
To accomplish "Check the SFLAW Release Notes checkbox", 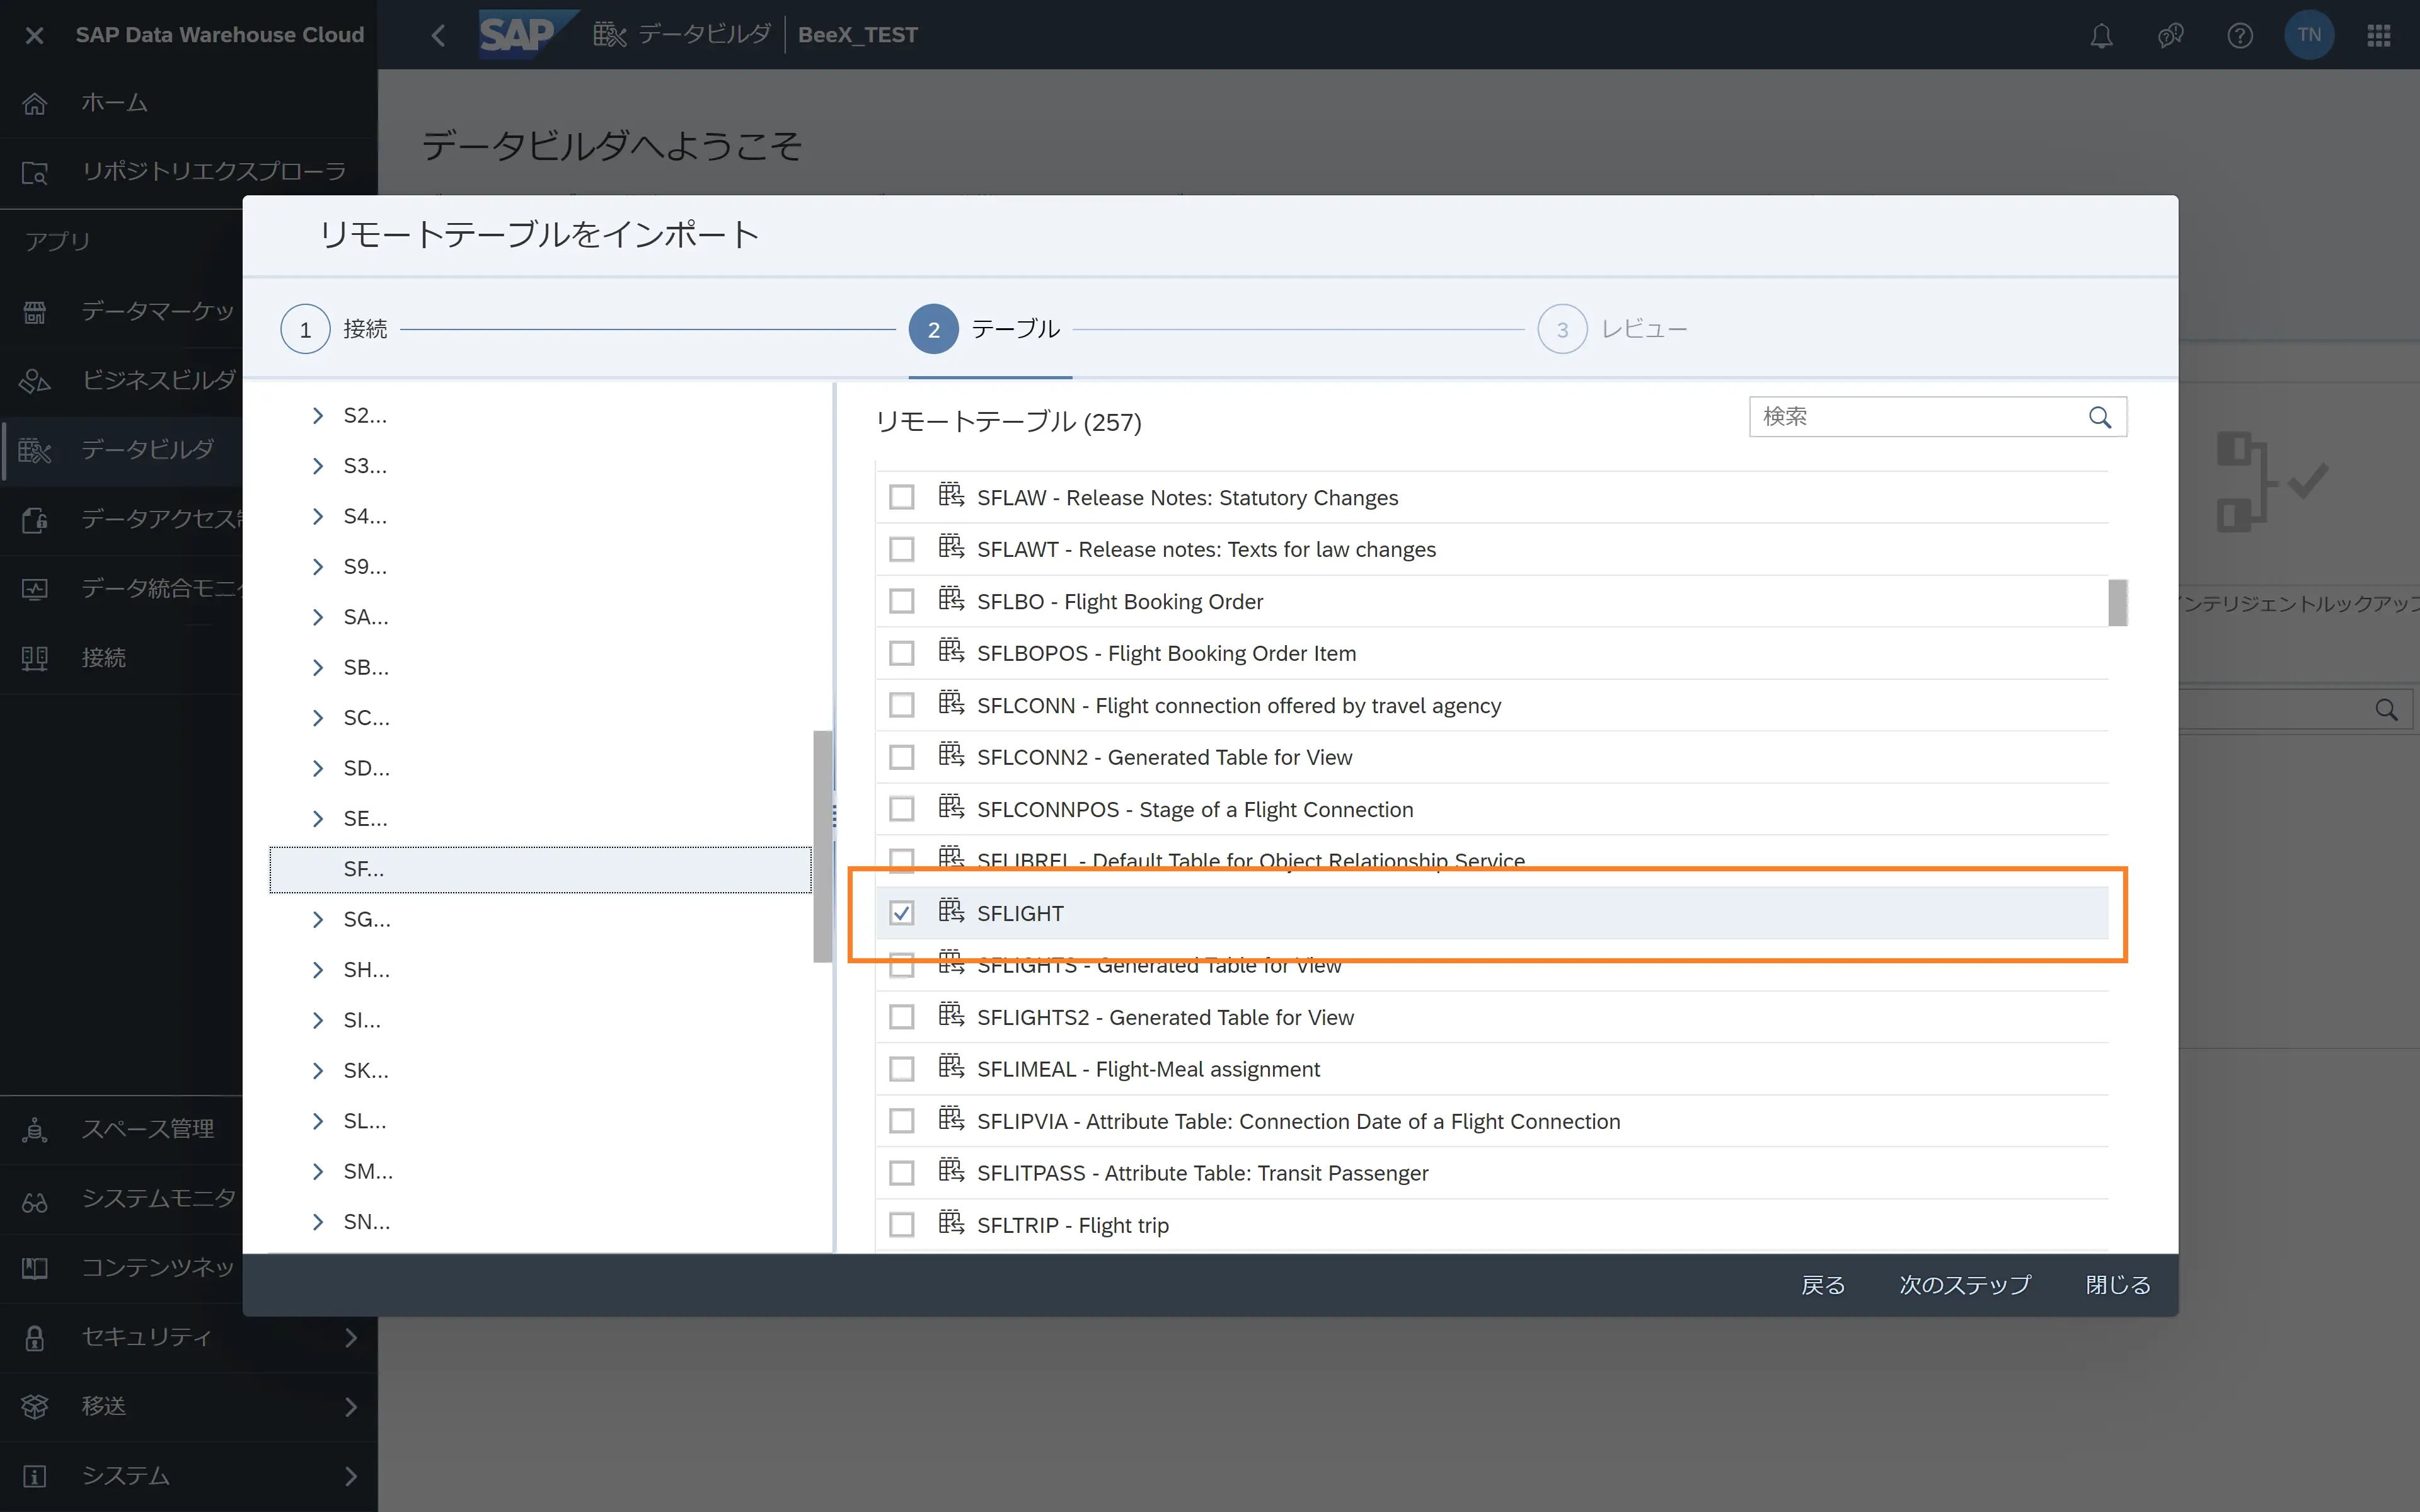I will (x=901, y=497).
